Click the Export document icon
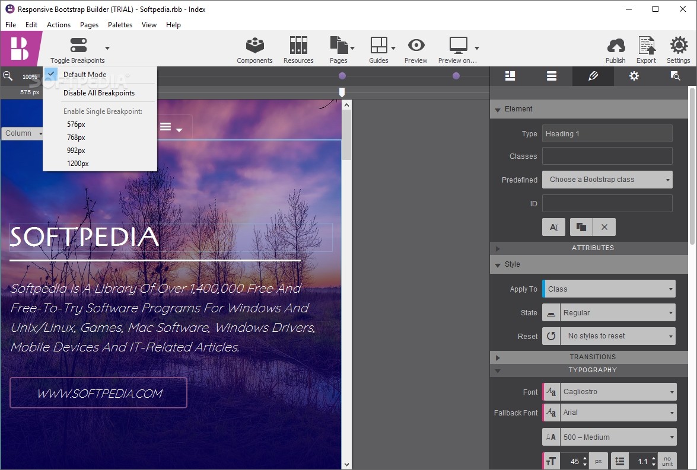Image resolution: width=697 pixels, height=470 pixels. click(647, 45)
